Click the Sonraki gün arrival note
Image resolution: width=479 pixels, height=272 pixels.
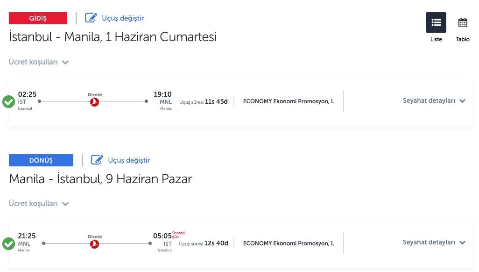pyautogui.click(x=178, y=235)
